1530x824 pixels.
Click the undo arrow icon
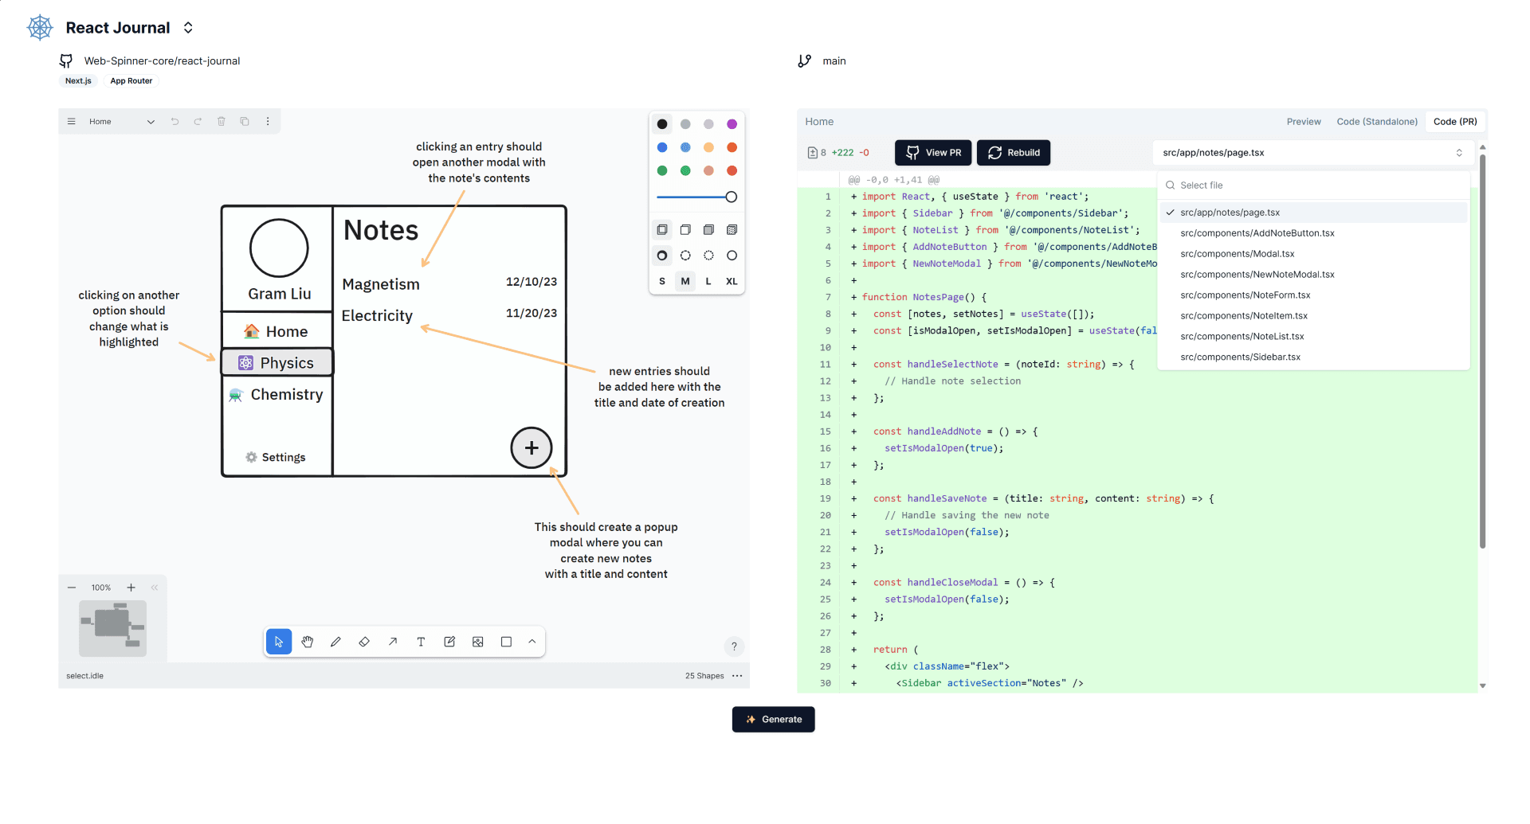click(x=175, y=122)
